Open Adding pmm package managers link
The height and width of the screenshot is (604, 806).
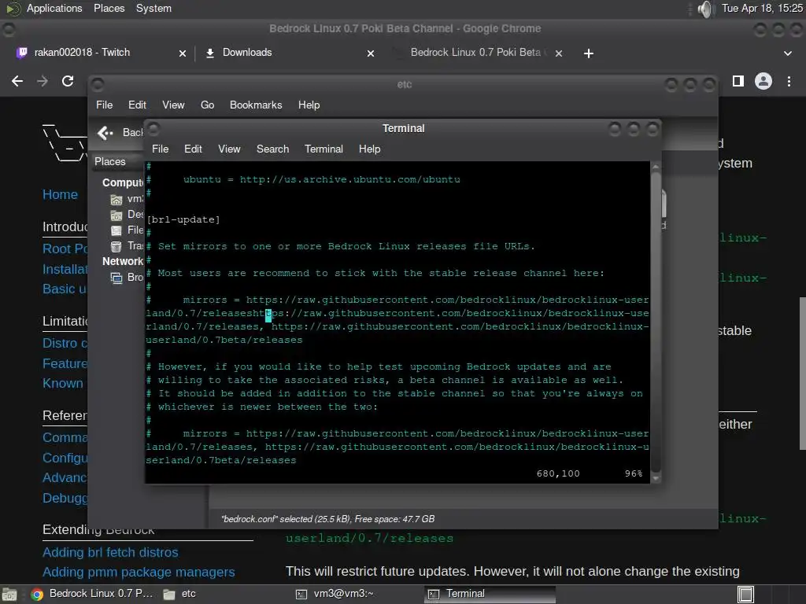(139, 573)
